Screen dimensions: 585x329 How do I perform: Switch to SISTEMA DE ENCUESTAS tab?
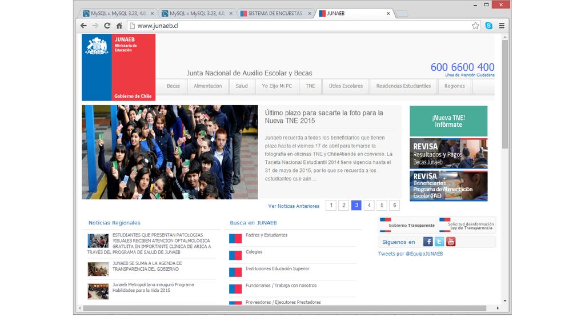275,14
